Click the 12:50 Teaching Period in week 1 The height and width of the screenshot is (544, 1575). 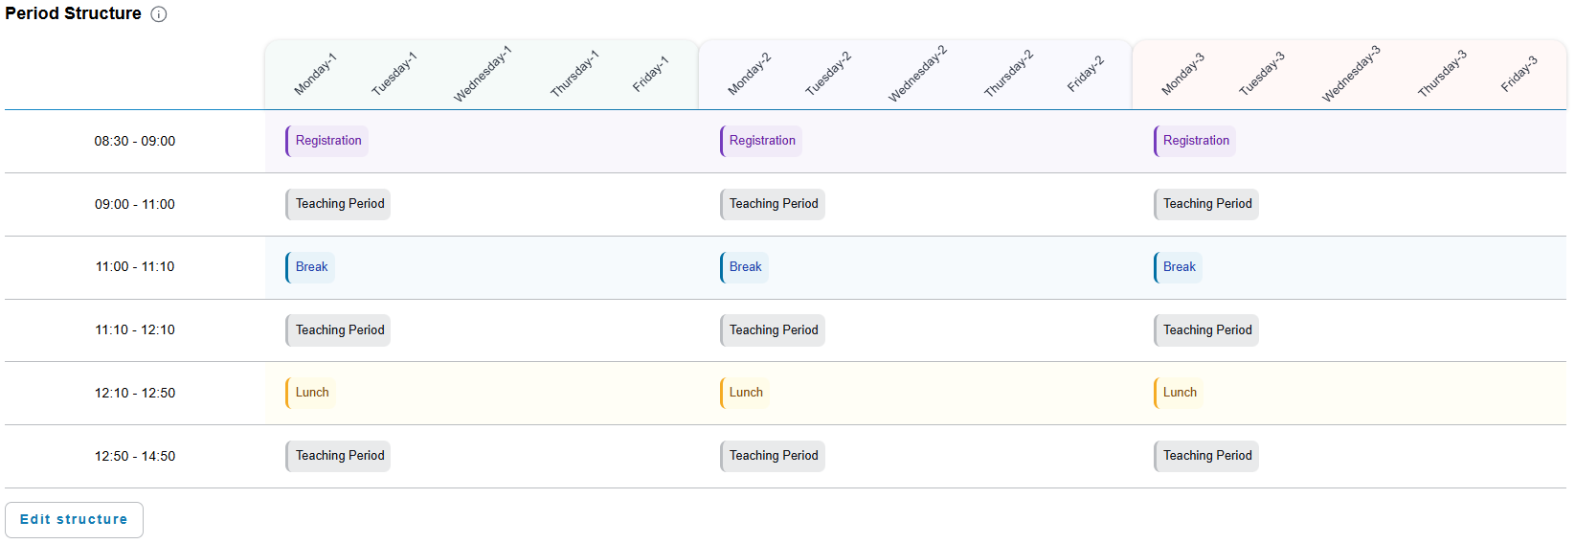tap(338, 456)
